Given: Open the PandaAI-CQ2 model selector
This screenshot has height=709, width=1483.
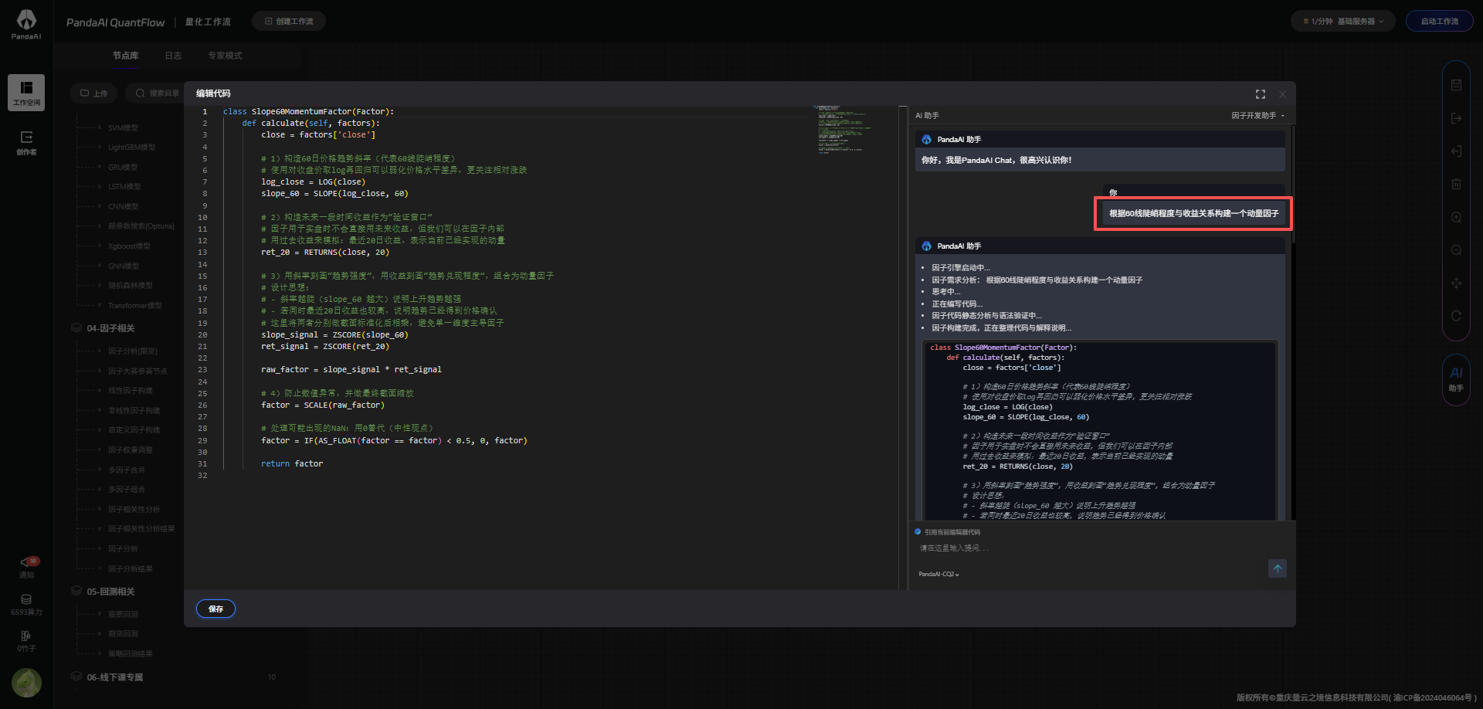Looking at the screenshot, I should click(938, 575).
